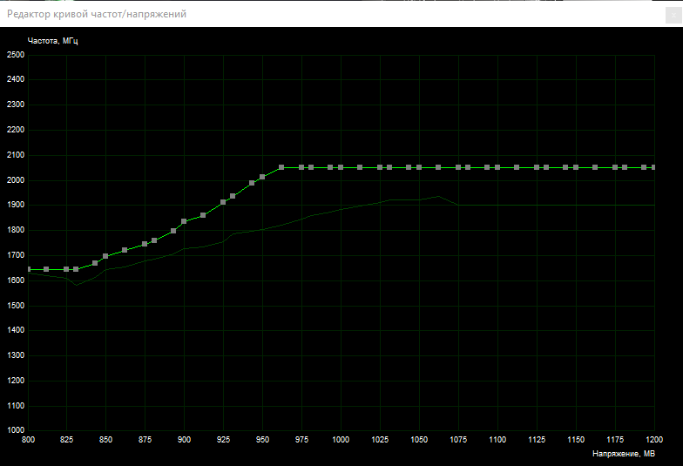This screenshot has width=683, height=466.
Task: Select the curve point on the 1000 mV gridline
Action: pyautogui.click(x=341, y=167)
